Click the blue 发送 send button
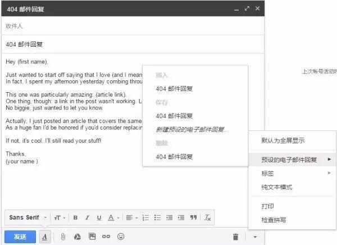Screen dimensions: 337x245 click(x=20, y=237)
